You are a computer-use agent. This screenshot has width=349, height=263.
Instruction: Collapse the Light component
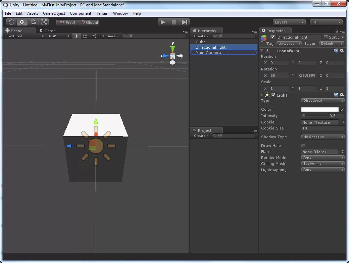tap(262, 95)
